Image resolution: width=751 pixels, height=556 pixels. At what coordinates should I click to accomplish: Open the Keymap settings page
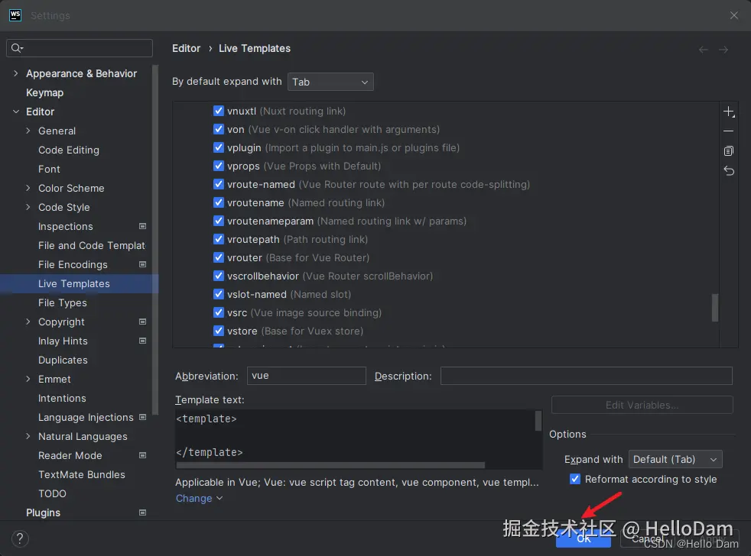44,92
